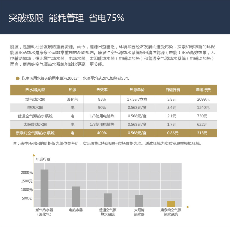The width and height of the screenshot is (230, 227).
Task: Click the gray bar for 电热水器
Action: (x=76, y=197)
